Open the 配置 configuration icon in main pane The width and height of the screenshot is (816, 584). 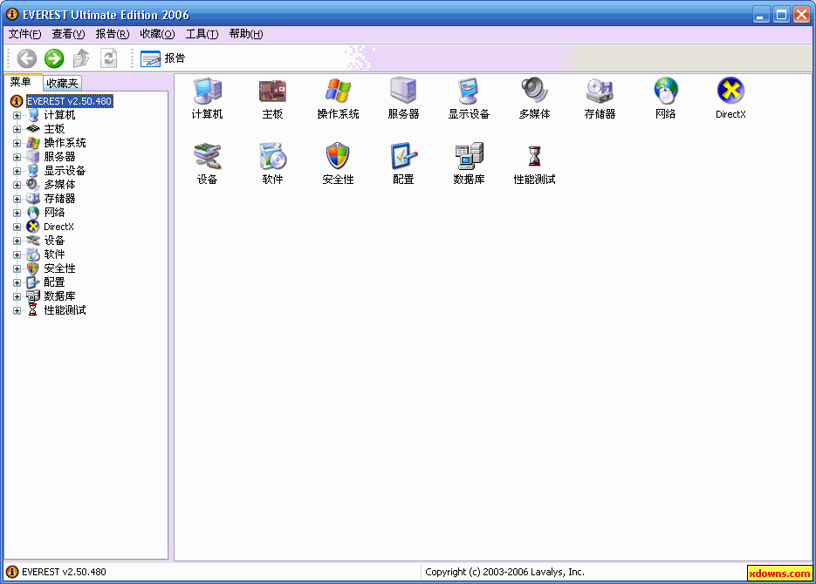(x=403, y=164)
